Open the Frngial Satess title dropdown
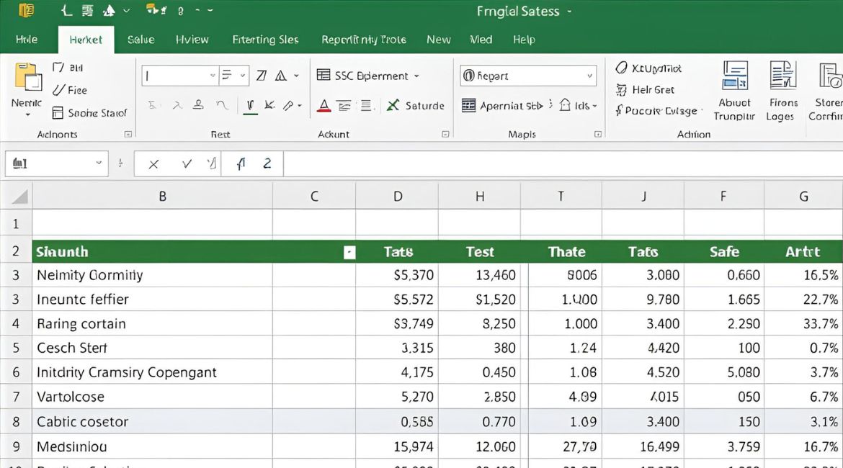This screenshot has width=843, height=468. (x=569, y=12)
